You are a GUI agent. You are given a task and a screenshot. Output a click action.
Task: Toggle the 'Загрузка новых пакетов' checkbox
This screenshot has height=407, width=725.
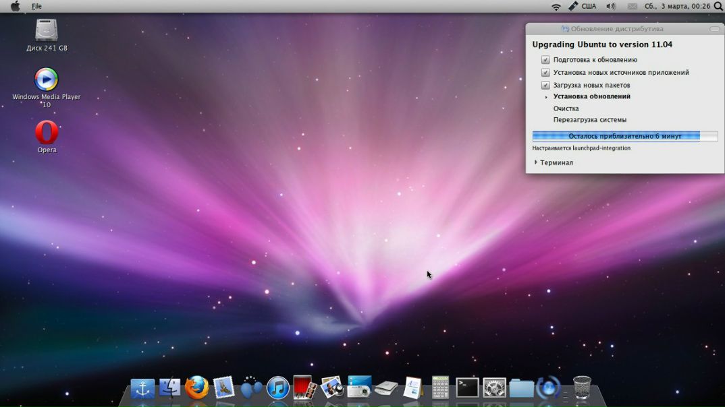tap(545, 86)
